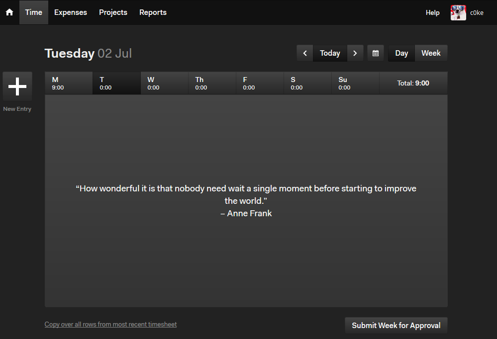Click the plus New Entry icon
Screen dimensions: 497x339
coord(17,86)
